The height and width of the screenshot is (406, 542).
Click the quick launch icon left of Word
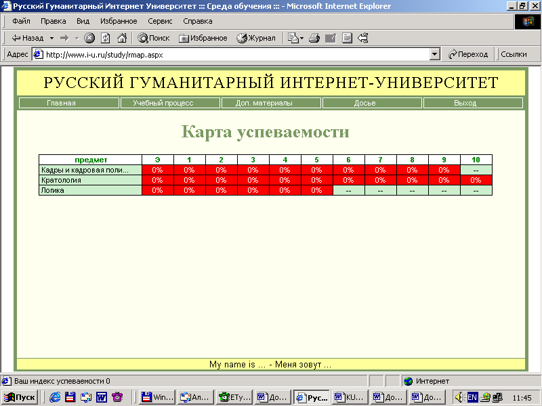point(86,397)
